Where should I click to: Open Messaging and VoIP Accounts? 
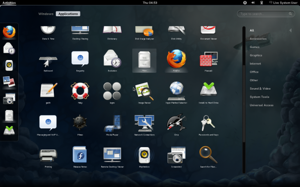pos(48,125)
